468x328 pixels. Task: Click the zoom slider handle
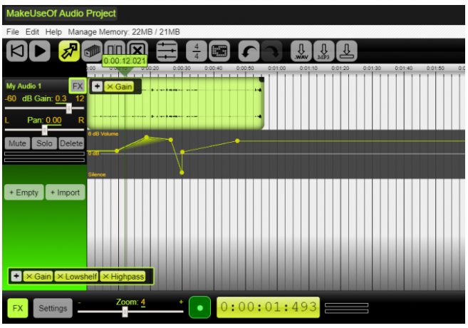coord(125,312)
